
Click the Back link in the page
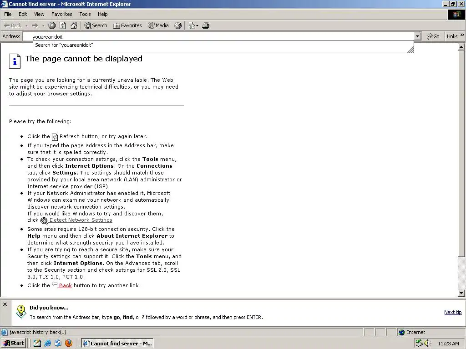(x=65, y=285)
